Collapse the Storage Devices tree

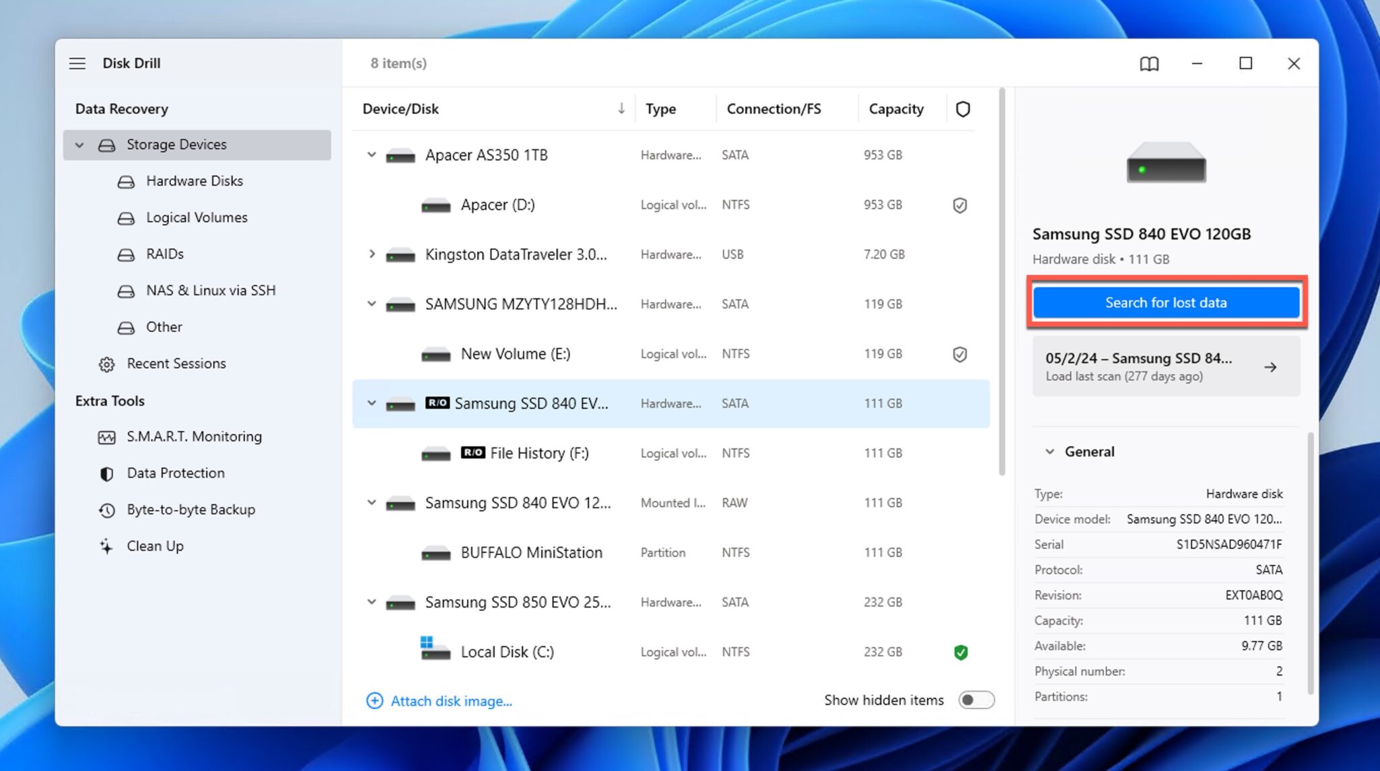[x=80, y=145]
